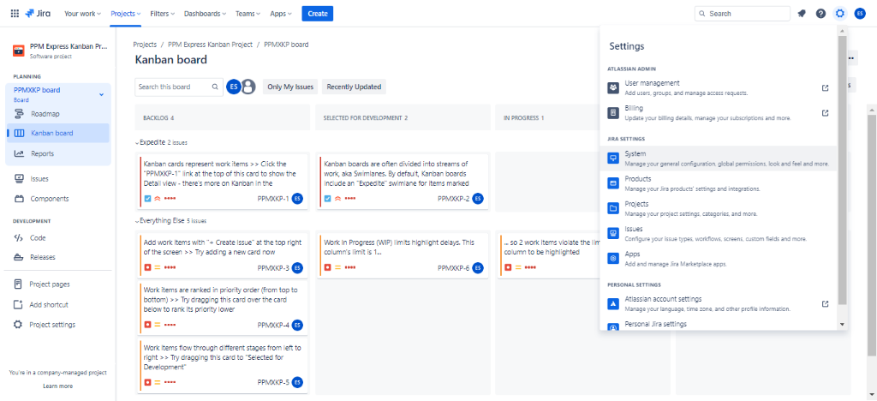Screen dimensions: 877x401
Task: Click the assignee avatar on PPMXKP-1
Action: 297,199
